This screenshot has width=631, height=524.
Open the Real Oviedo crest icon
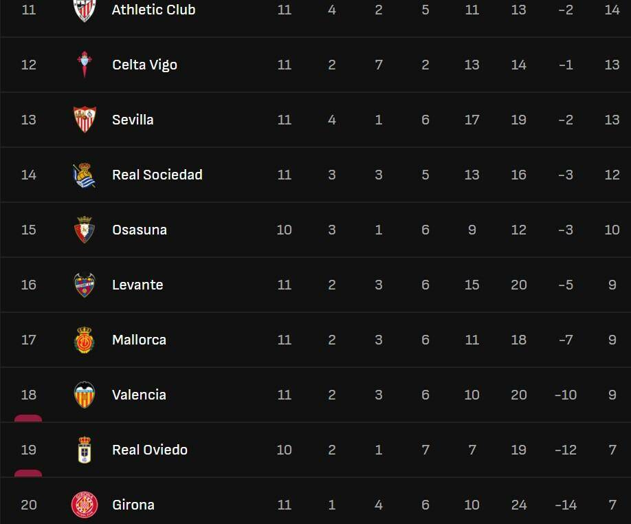[85, 450]
